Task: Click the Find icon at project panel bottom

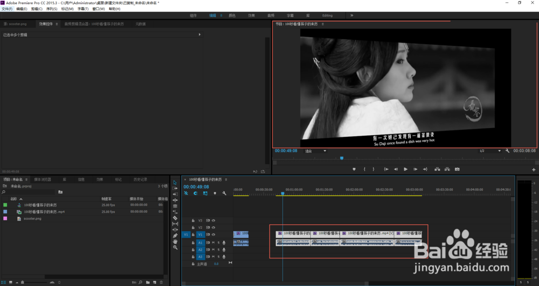Action: (x=140, y=282)
